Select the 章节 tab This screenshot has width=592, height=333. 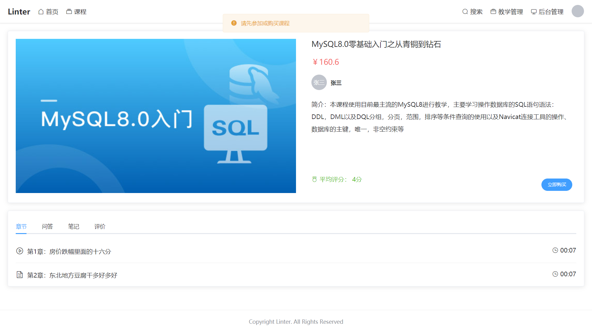point(21,227)
